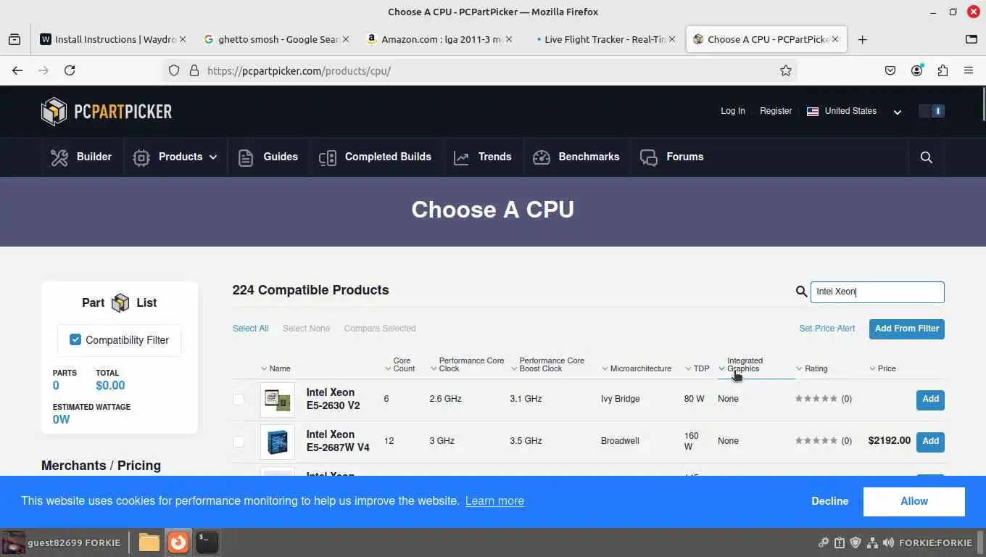986x557 pixels.
Task: Click the Products chip icon
Action: [x=141, y=157]
